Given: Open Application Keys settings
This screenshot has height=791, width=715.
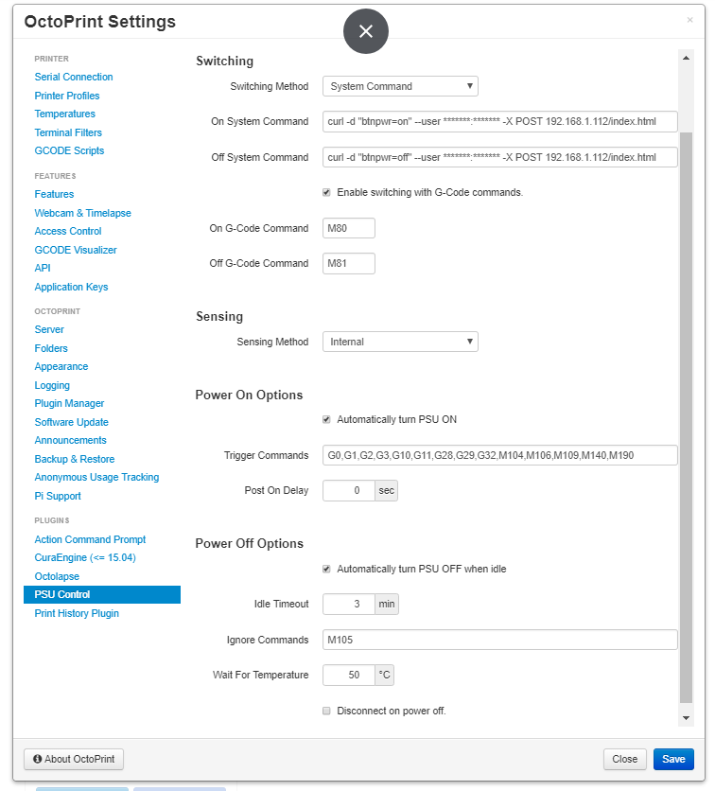Looking at the screenshot, I should [x=71, y=287].
